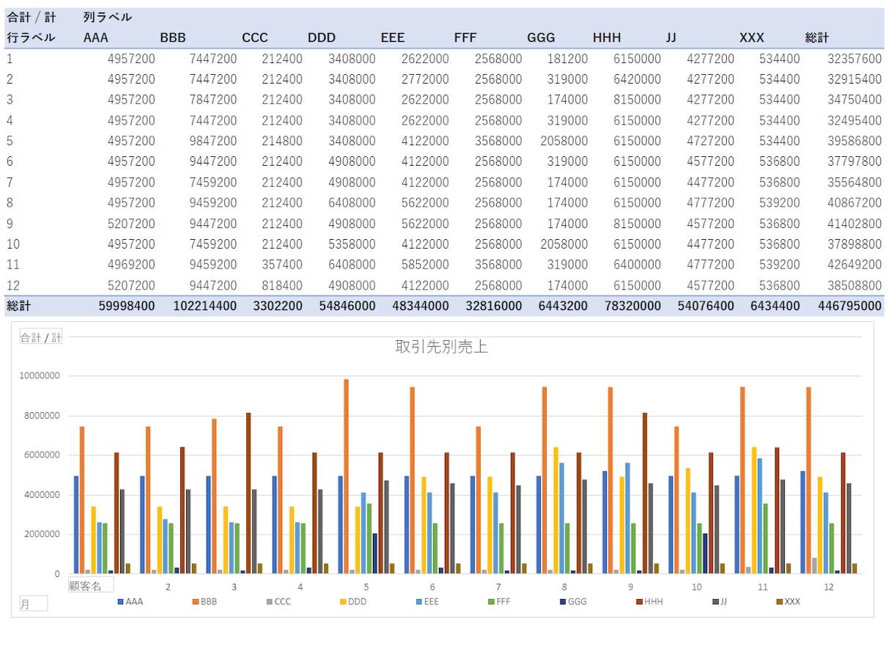Click the cell with value 5852000
The width and height of the screenshot is (894, 649).
pyautogui.click(x=425, y=265)
